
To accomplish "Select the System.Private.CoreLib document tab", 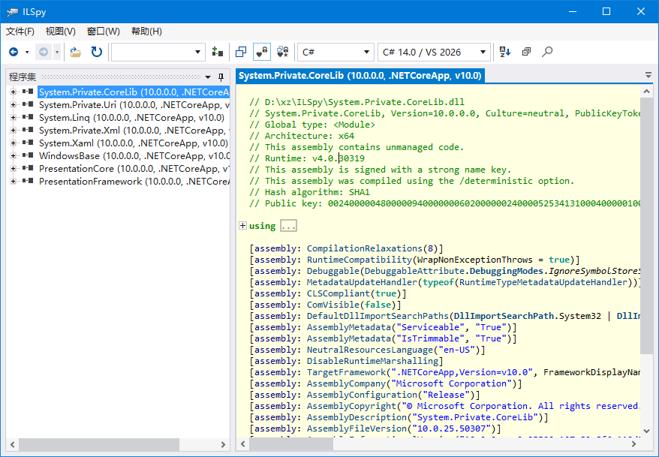I will [x=360, y=76].
